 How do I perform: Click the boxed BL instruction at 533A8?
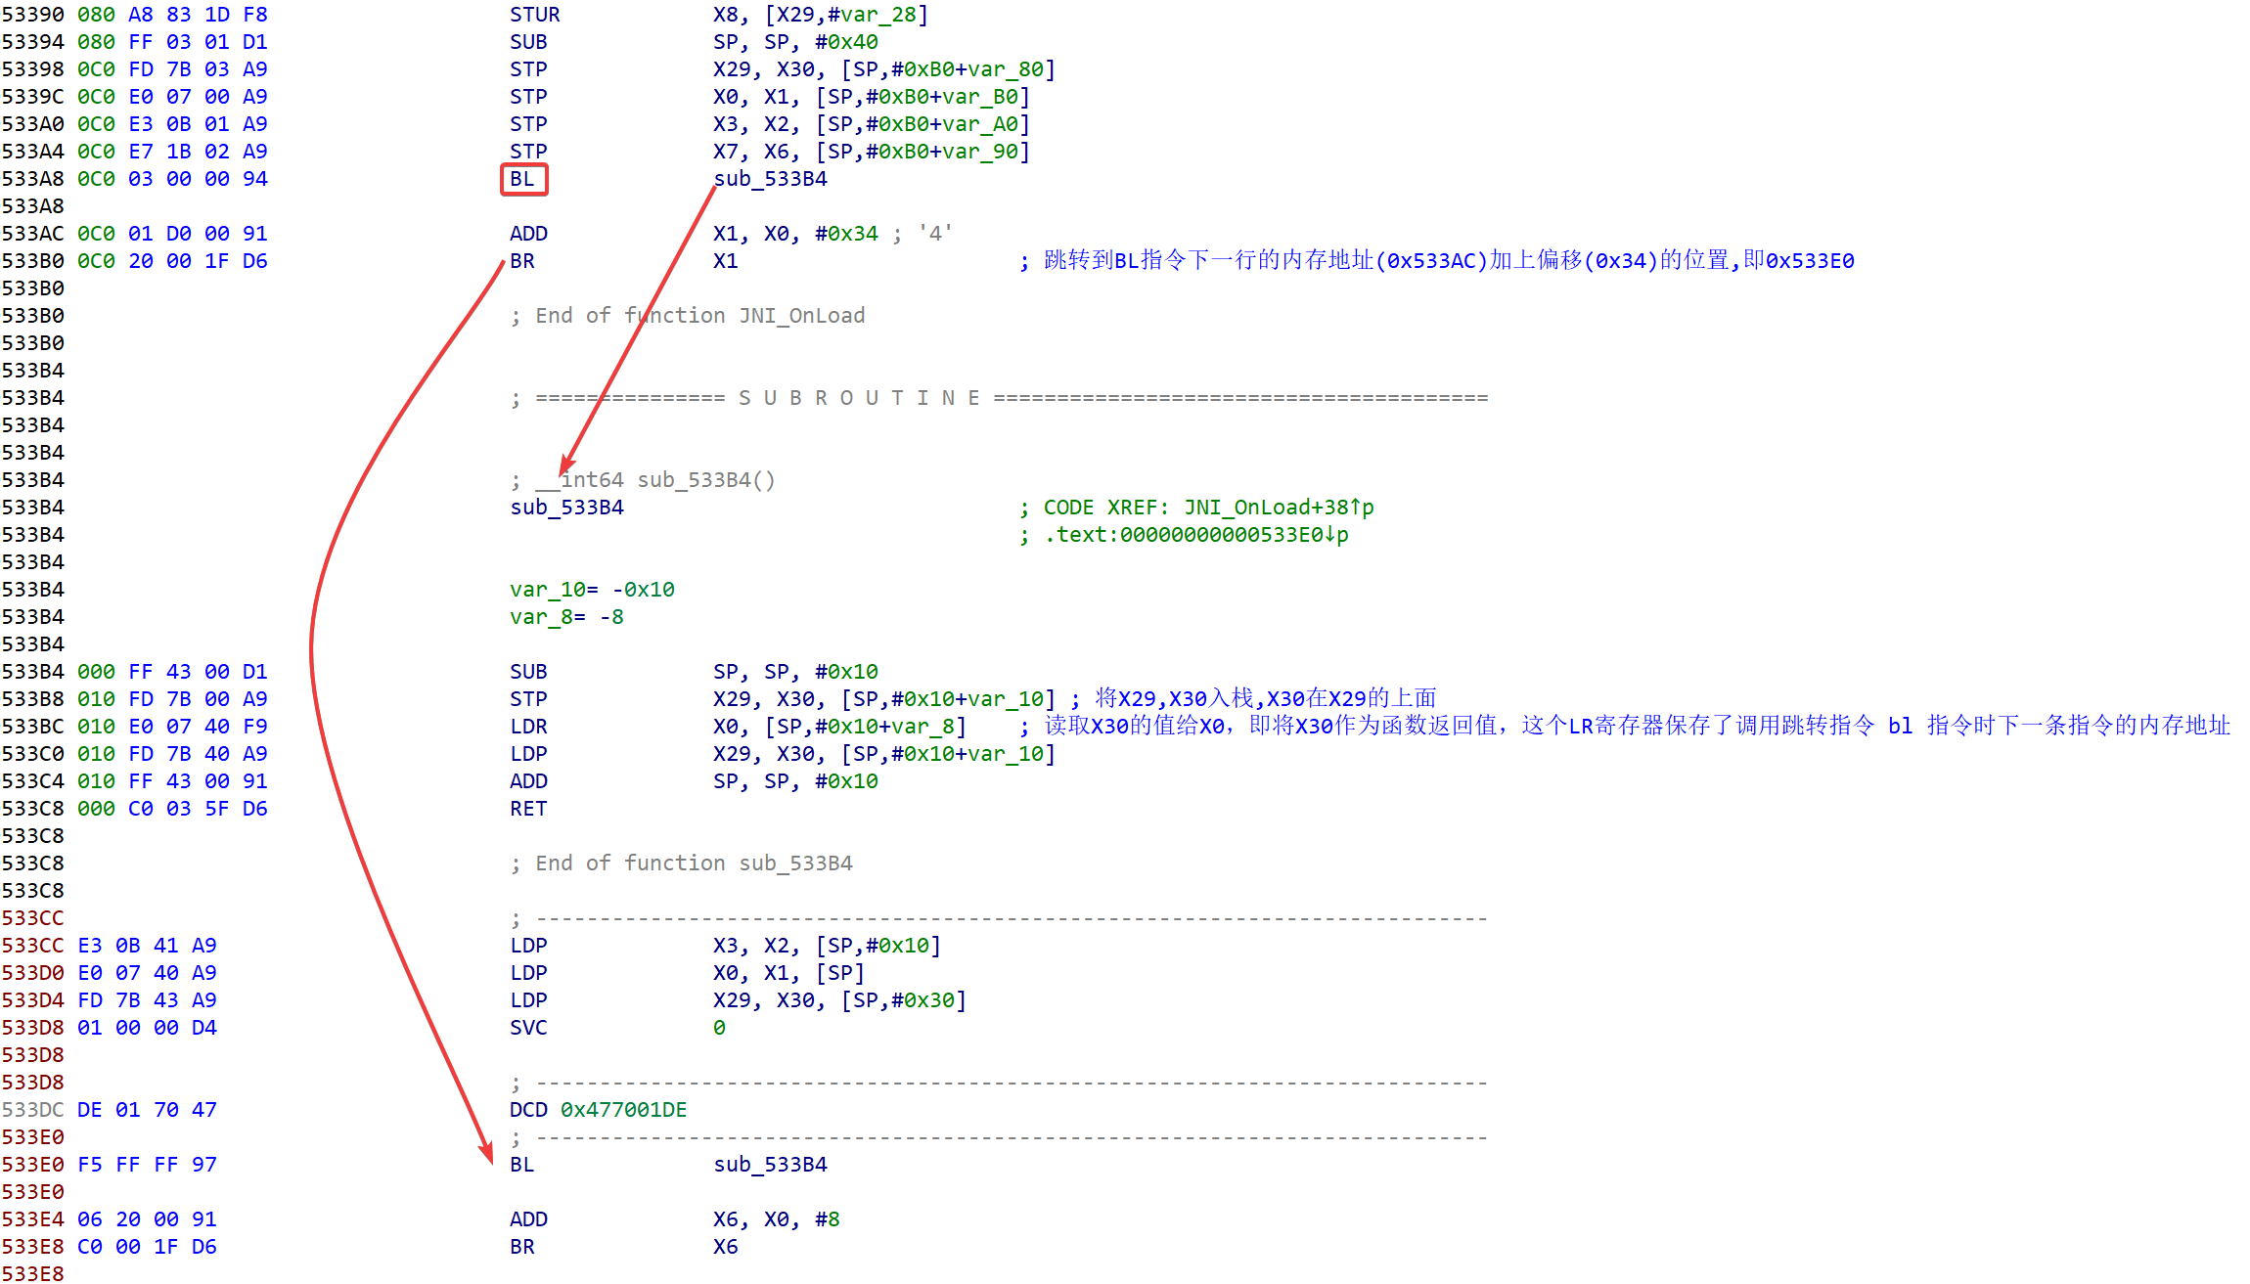(522, 179)
